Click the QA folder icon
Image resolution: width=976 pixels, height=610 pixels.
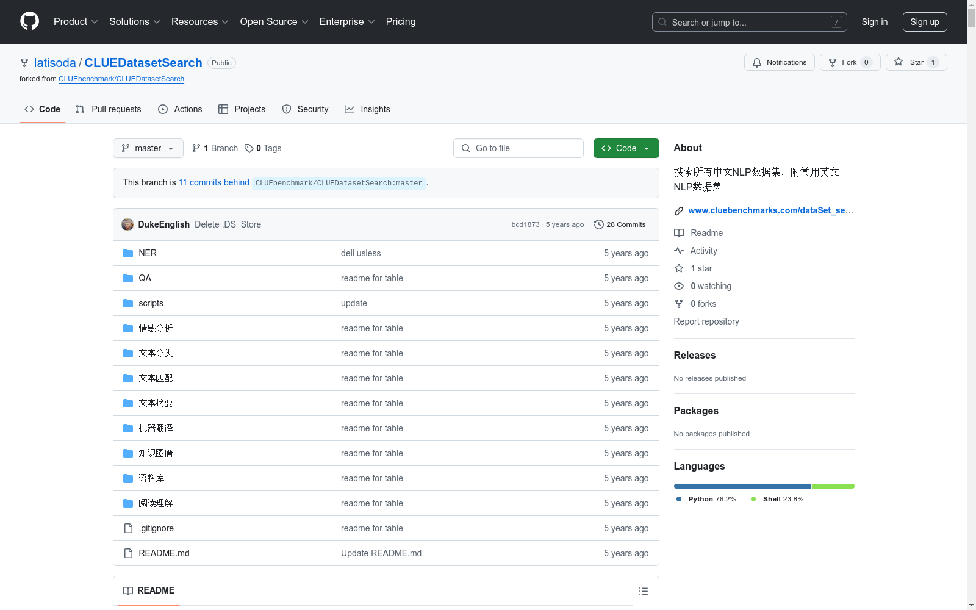click(128, 278)
